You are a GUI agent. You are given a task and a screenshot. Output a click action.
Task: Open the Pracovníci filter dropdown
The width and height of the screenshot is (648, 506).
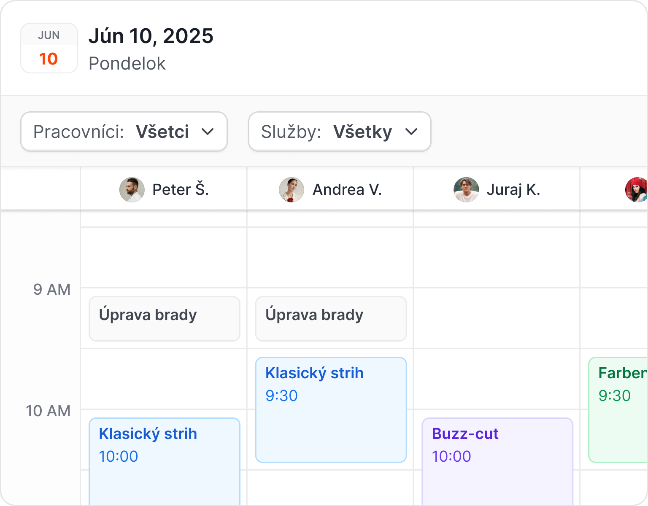point(124,132)
